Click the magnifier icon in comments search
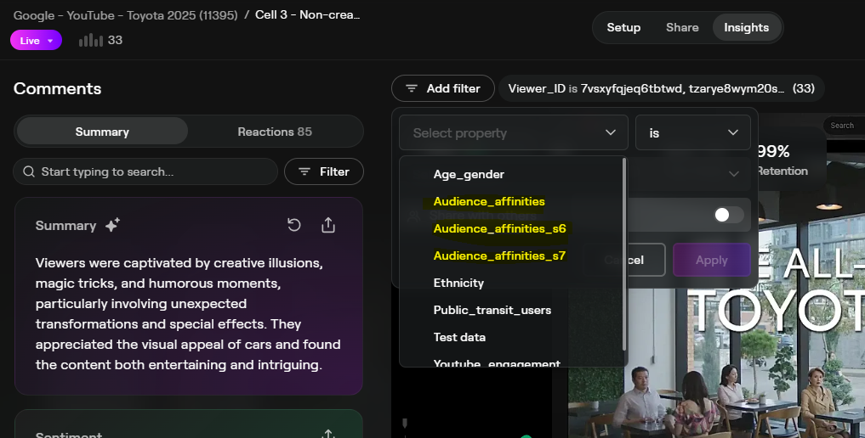The width and height of the screenshot is (865, 438). pos(30,171)
